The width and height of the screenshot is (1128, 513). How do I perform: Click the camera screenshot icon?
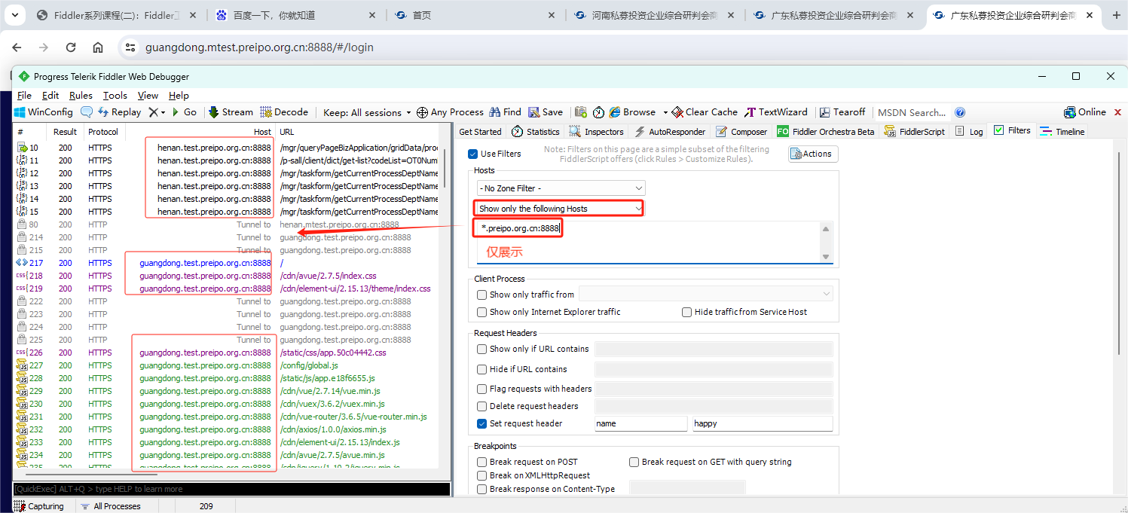(x=580, y=112)
